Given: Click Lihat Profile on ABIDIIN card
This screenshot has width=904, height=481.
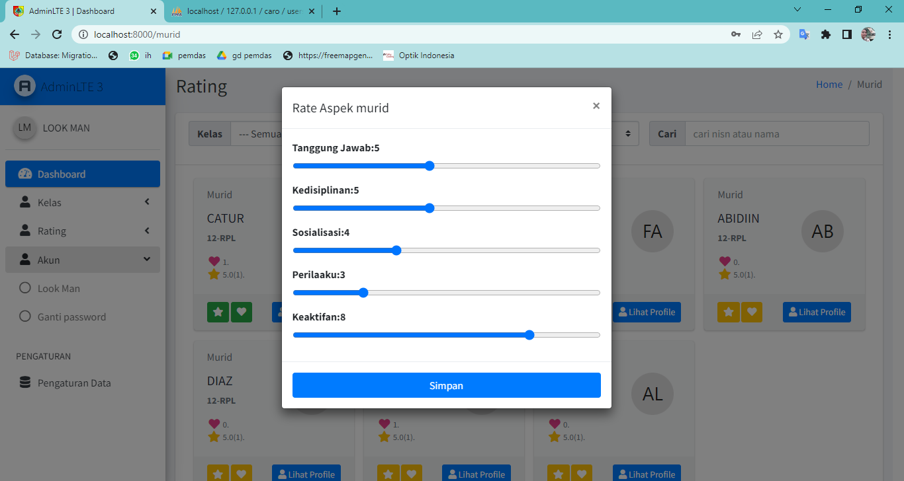Looking at the screenshot, I should (817, 312).
